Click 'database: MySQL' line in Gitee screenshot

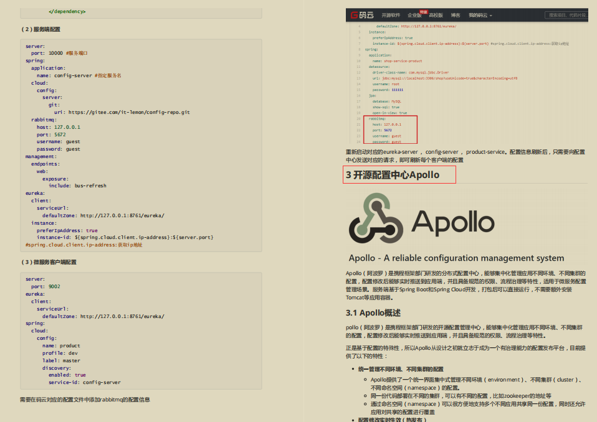[x=386, y=101]
